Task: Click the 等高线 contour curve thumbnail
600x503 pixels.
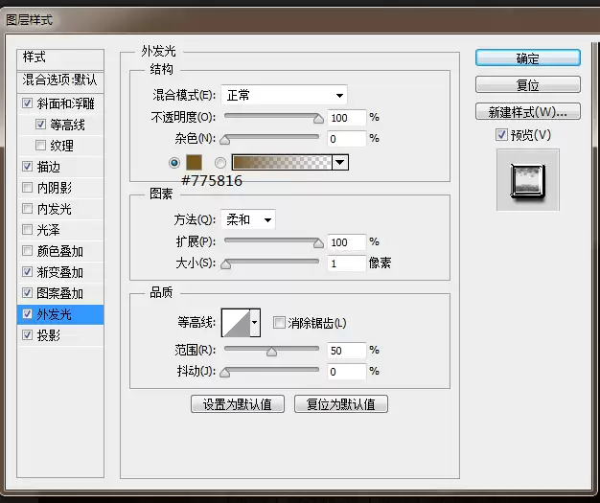Action: click(x=236, y=323)
